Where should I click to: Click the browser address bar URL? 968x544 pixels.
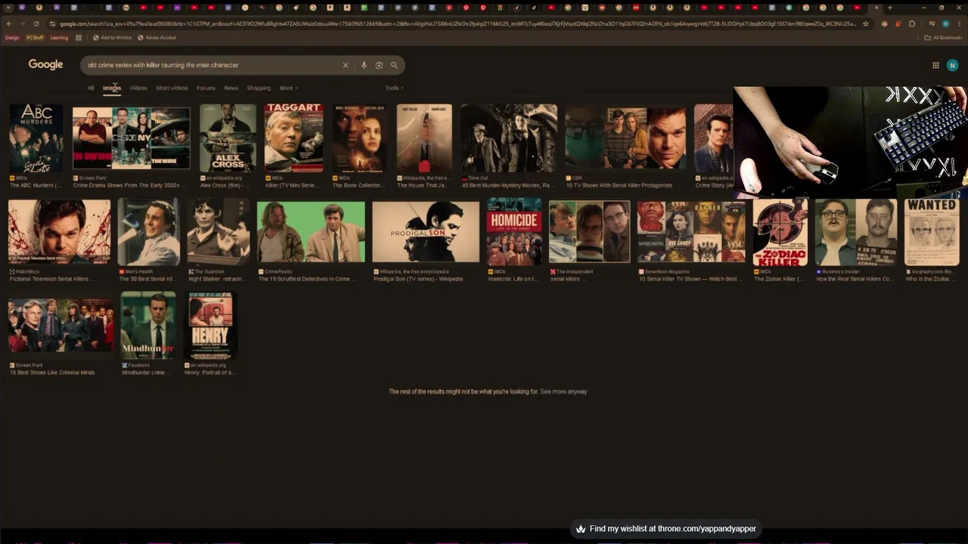458,23
